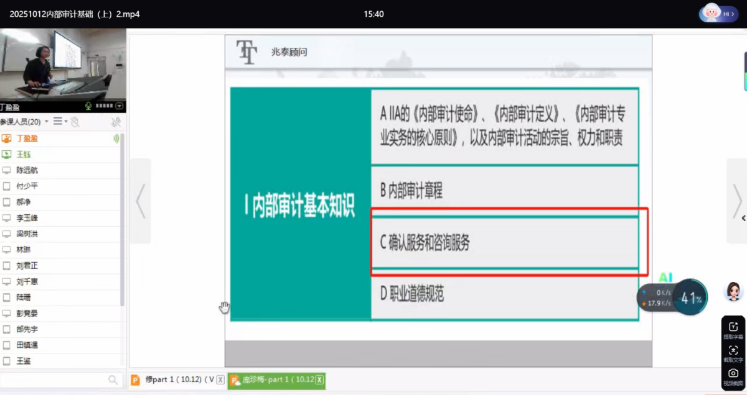Expand the 参课人员(20) dropdown arrow
Image resolution: width=747 pixels, height=395 pixels.
point(47,122)
